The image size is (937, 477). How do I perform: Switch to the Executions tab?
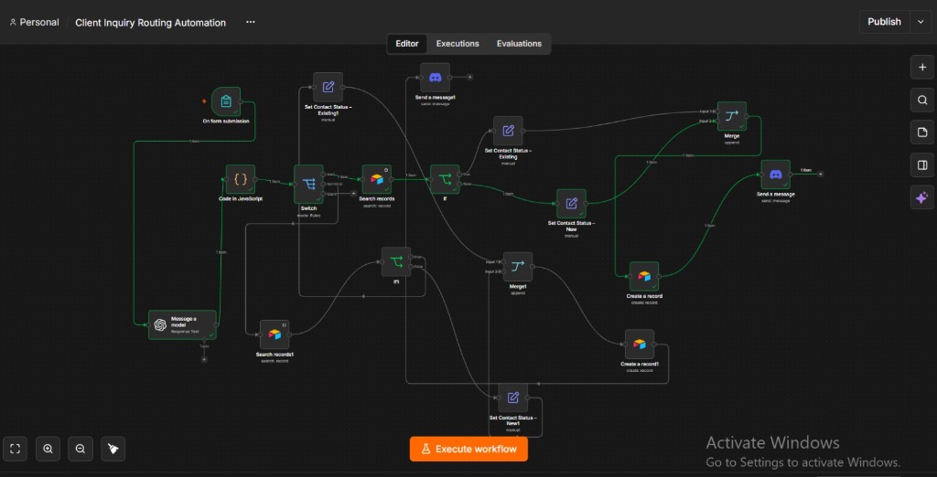458,44
